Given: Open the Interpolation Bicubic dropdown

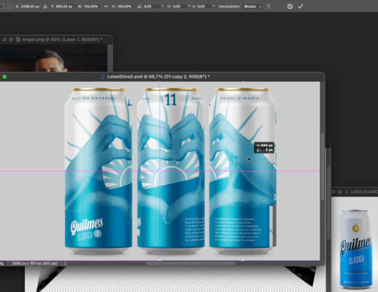Looking at the screenshot, I should [x=252, y=7].
